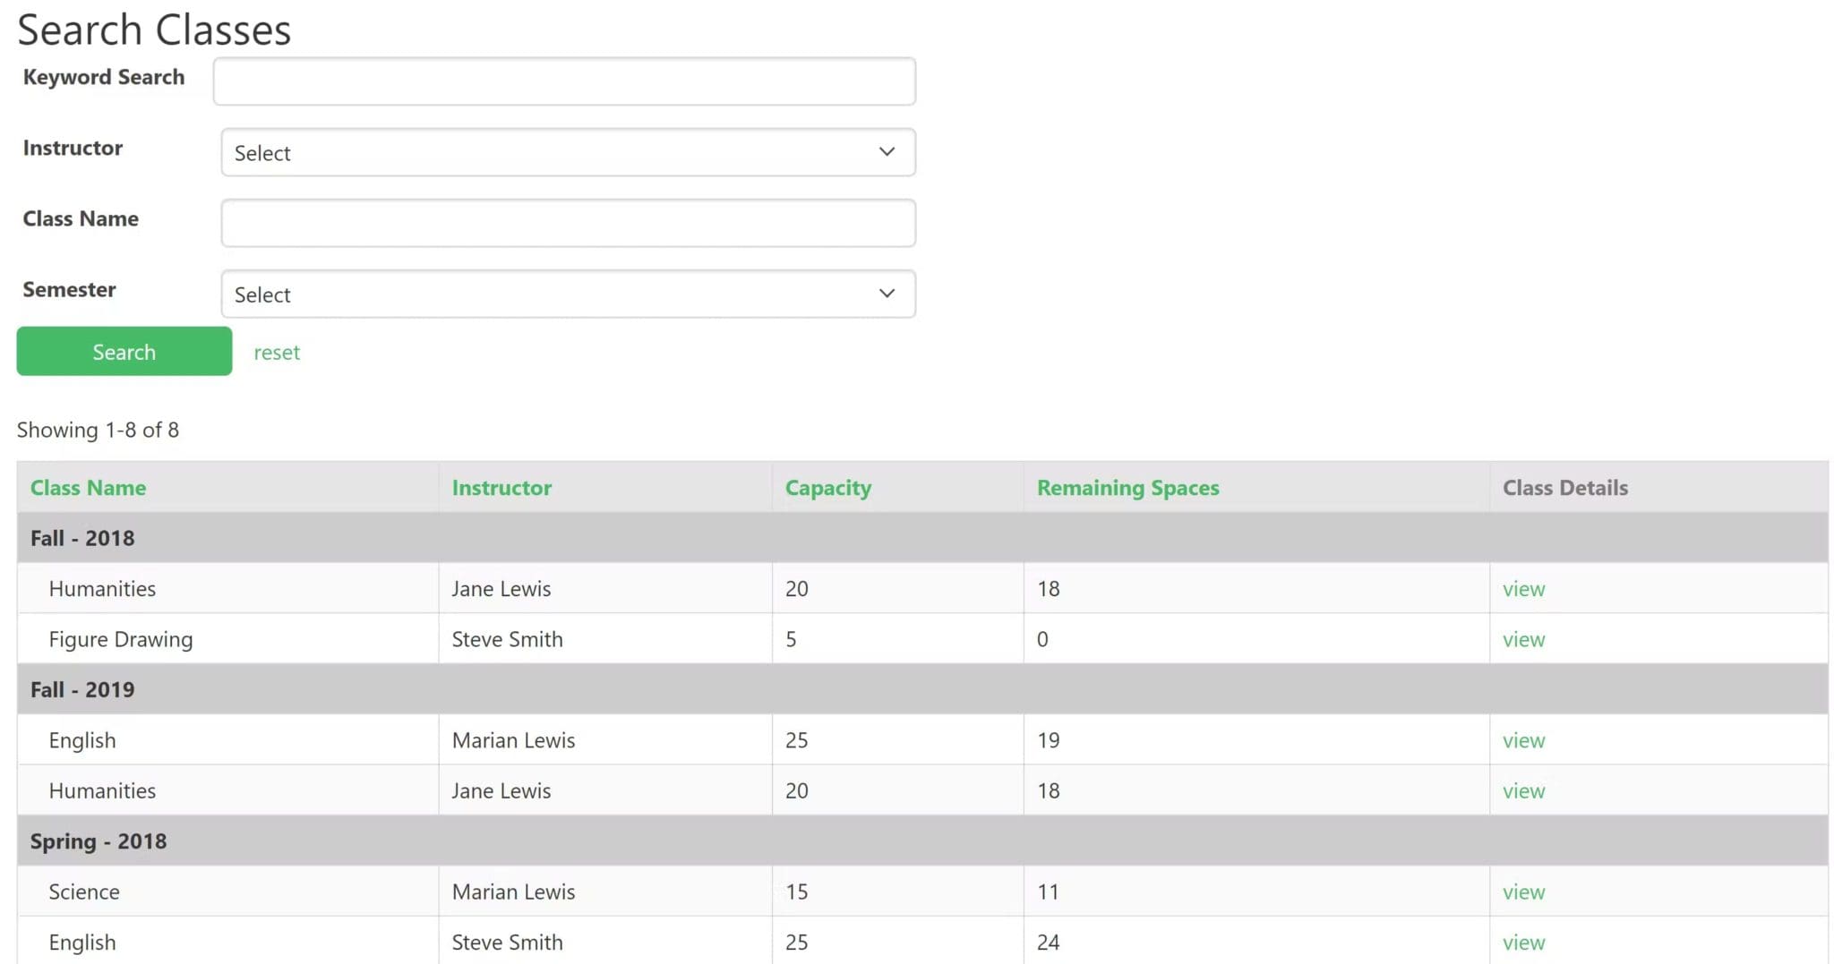The image size is (1834, 964).
Task: Sort the table by Instructor
Action: pyautogui.click(x=501, y=487)
